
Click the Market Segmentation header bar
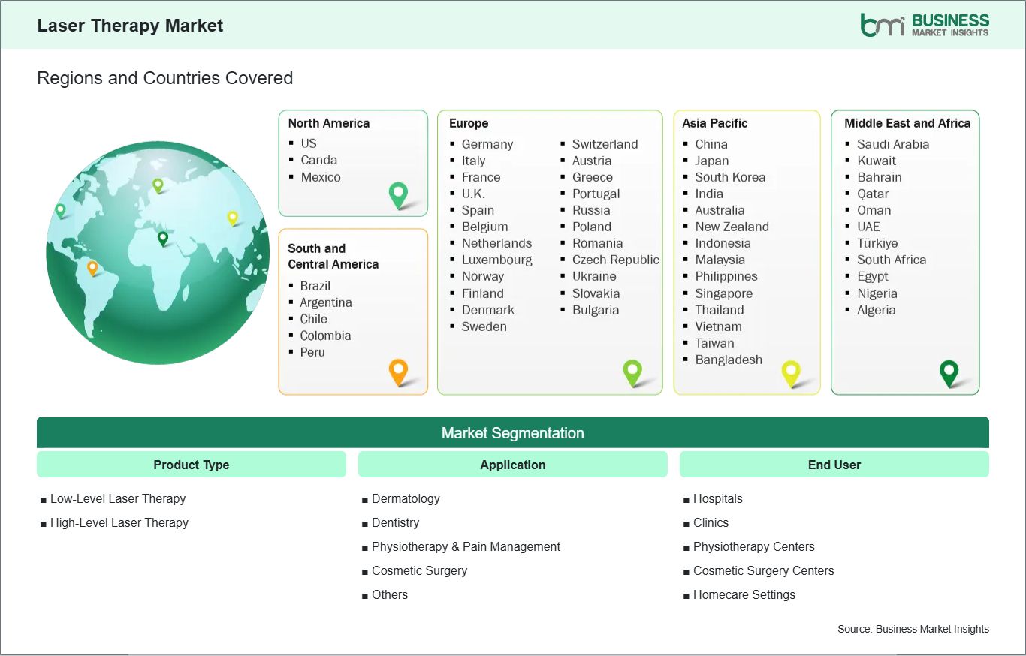point(513,432)
